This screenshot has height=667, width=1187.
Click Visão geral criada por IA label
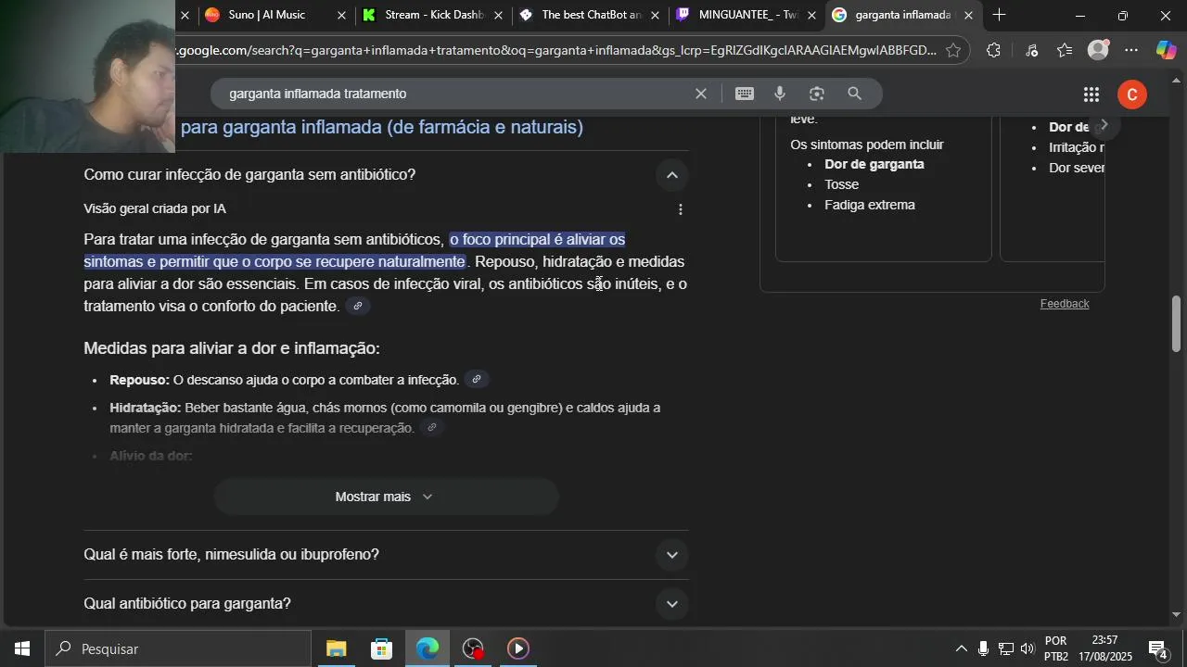pos(155,209)
